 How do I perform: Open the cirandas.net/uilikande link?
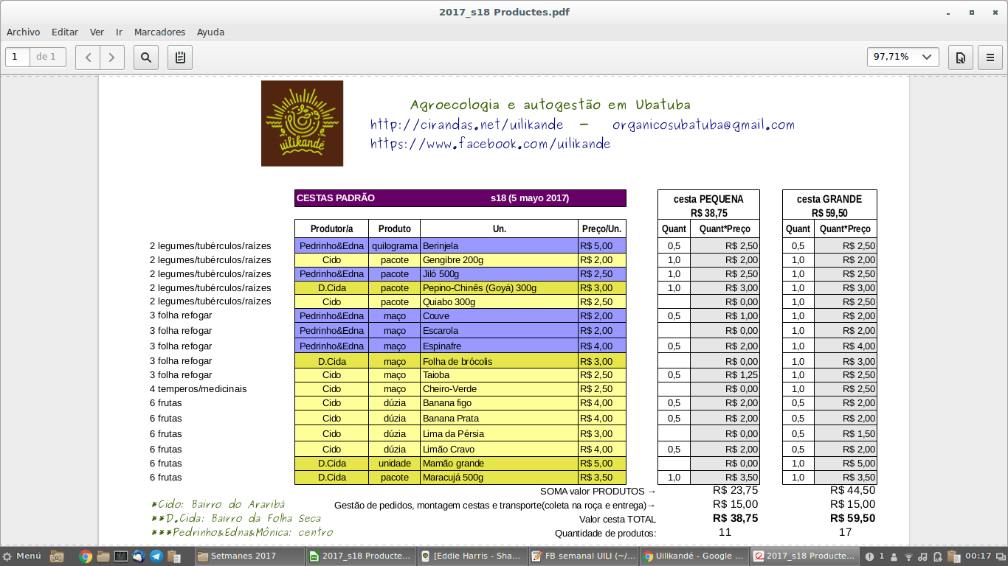click(467, 125)
